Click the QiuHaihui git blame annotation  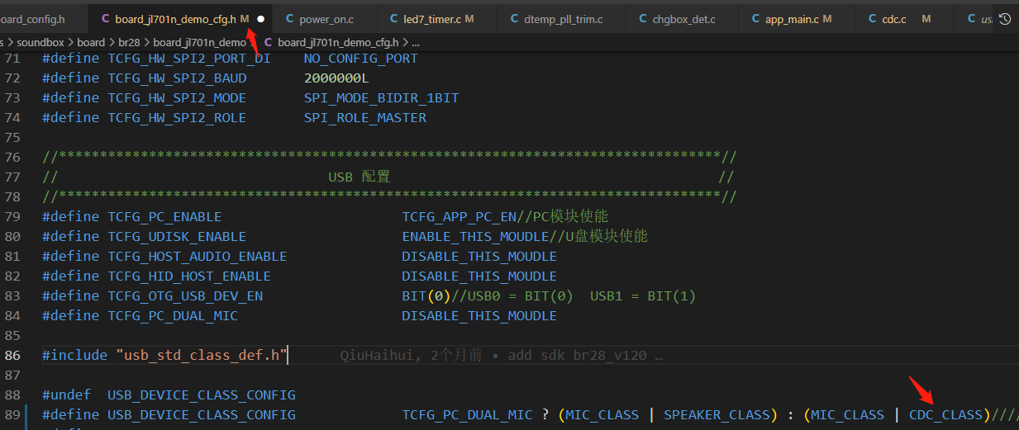click(502, 356)
